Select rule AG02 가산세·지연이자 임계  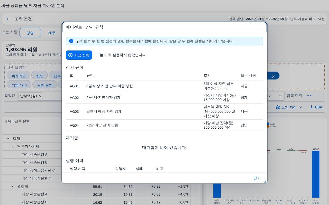click(164, 98)
